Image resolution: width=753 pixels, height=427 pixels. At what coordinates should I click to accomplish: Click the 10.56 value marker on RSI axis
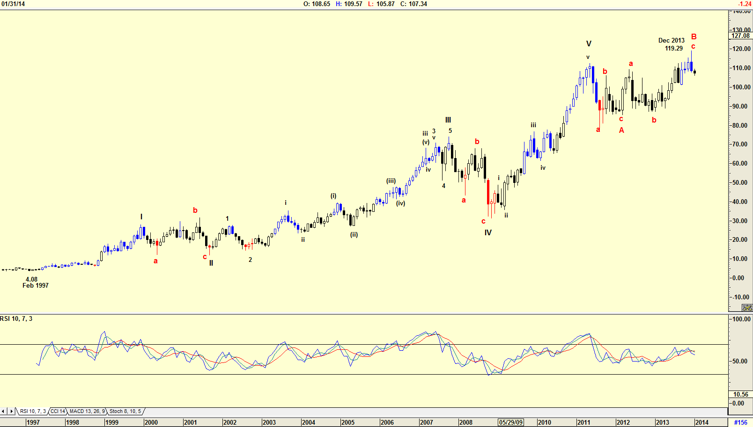tap(741, 394)
